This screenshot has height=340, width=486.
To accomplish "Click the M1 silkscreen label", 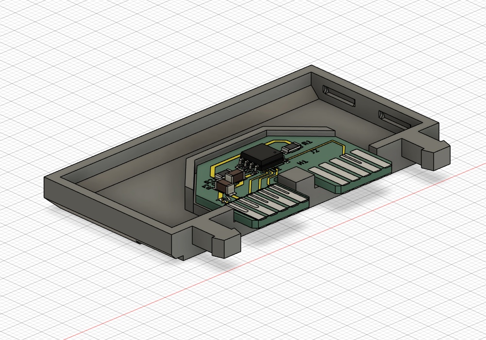I will click(x=302, y=162).
